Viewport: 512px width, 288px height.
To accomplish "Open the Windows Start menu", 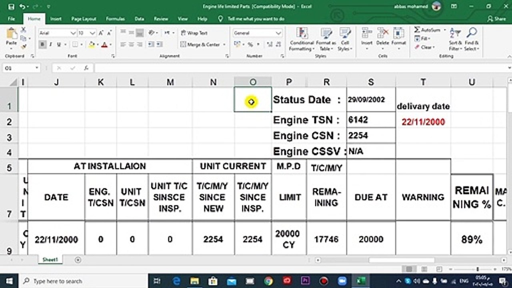I will click(x=9, y=281).
